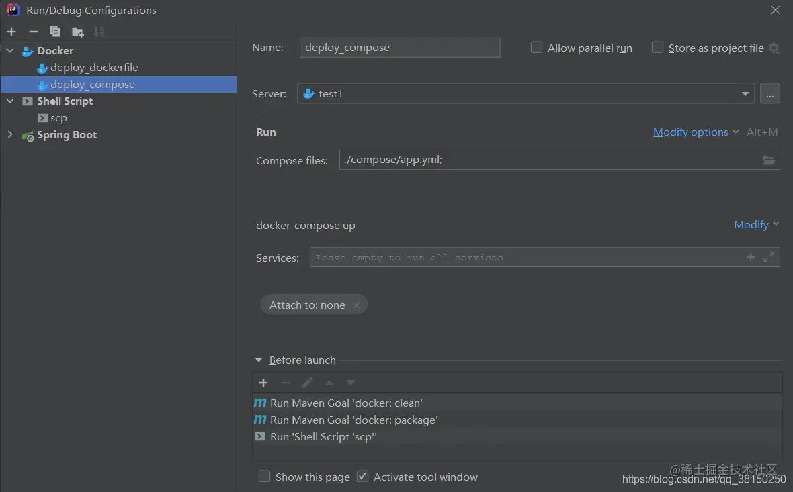
Task: Remove the selected configuration
Action: pyautogui.click(x=34, y=32)
